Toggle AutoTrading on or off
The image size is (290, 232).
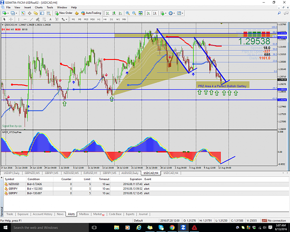click(91, 13)
